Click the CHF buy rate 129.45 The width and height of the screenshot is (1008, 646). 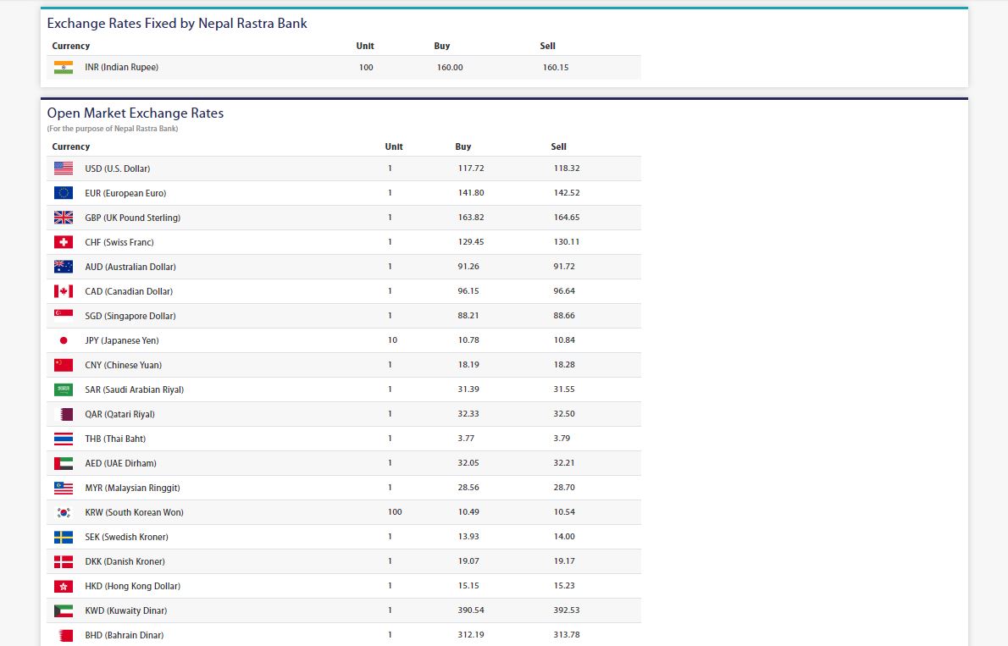pos(471,242)
